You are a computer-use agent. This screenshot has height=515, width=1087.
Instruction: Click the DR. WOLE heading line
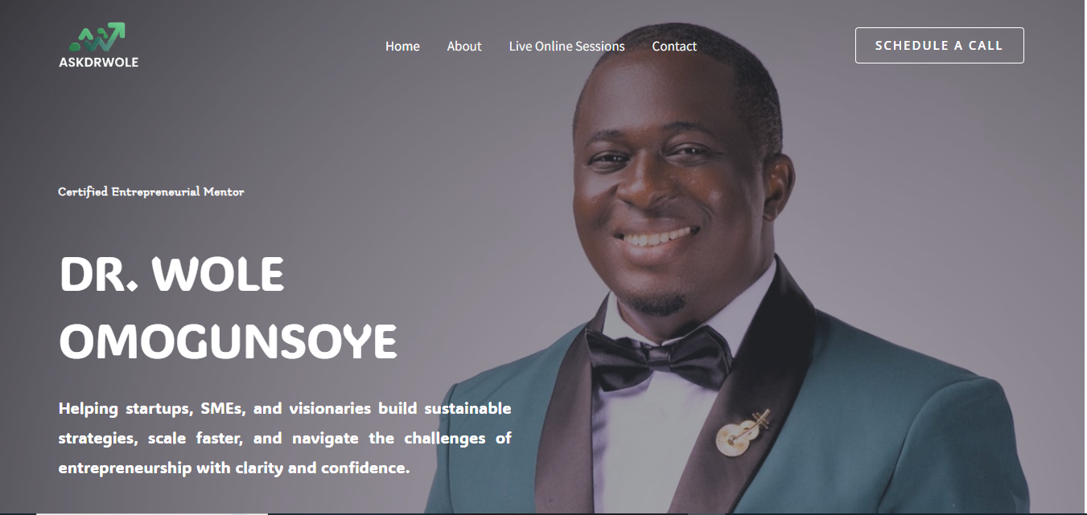click(x=171, y=275)
